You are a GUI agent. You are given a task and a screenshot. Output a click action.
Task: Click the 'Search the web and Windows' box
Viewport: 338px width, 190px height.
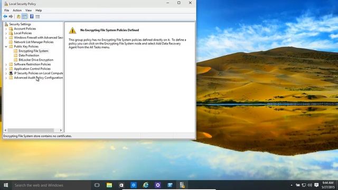tap(51, 185)
